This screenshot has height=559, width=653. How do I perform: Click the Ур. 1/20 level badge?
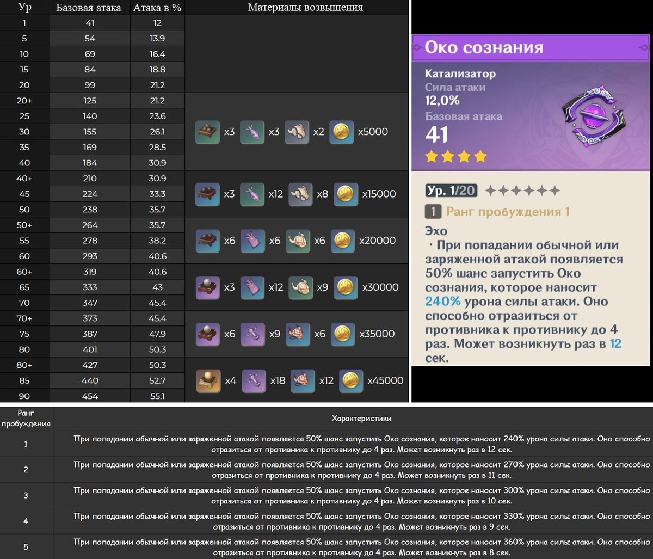(452, 191)
